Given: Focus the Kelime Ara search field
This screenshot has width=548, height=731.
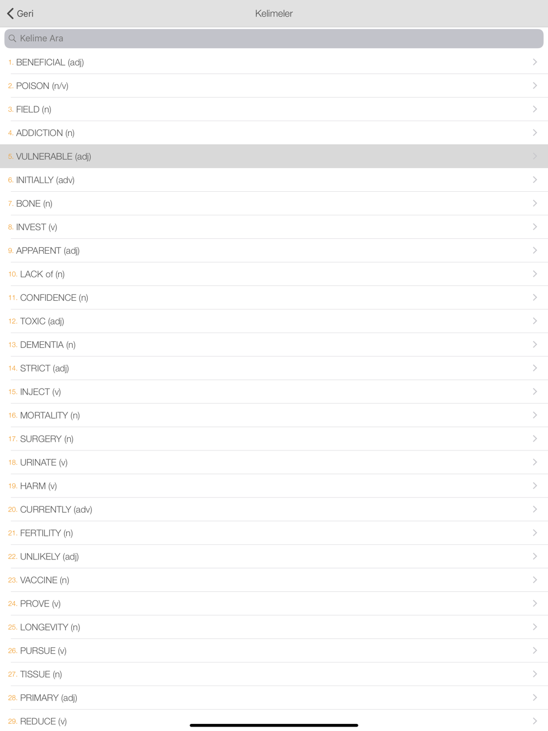Looking at the screenshot, I should (274, 38).
